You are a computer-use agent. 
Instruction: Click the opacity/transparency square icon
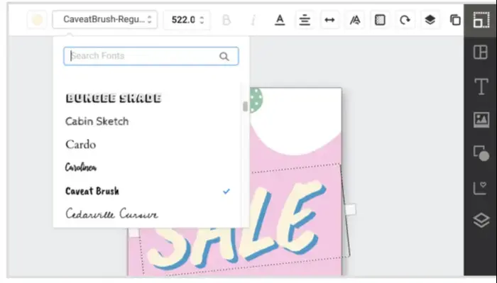380,20
